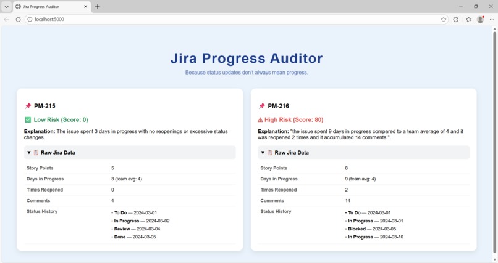Click the PM-215 Explanation text
Image resolution: width=498 pixels, height=263 pixels.
[x=126, y=134]
